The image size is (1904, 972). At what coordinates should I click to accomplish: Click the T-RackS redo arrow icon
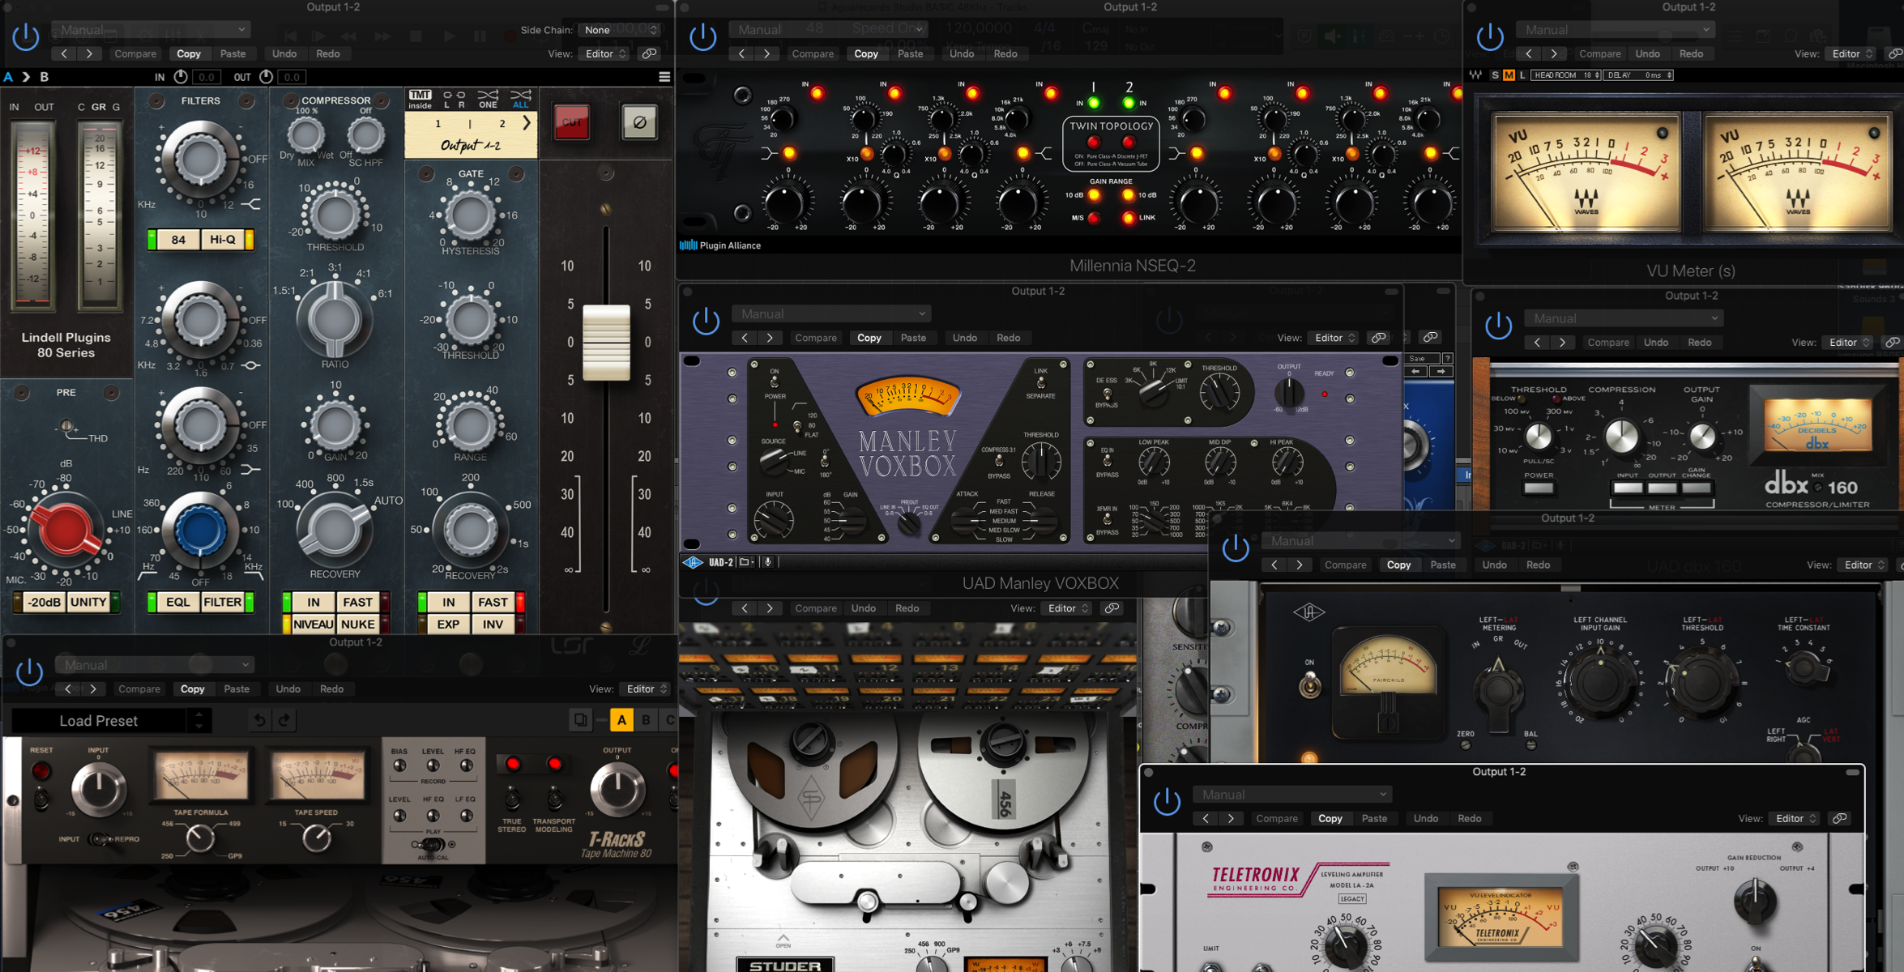[284, 720]
